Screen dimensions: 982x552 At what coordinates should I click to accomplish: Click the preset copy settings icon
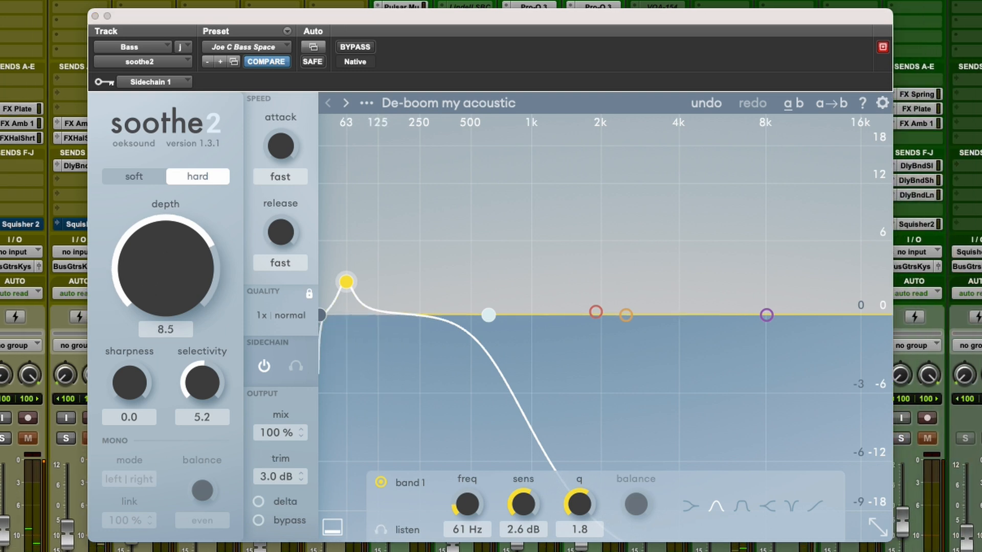(x=234, y=61)
